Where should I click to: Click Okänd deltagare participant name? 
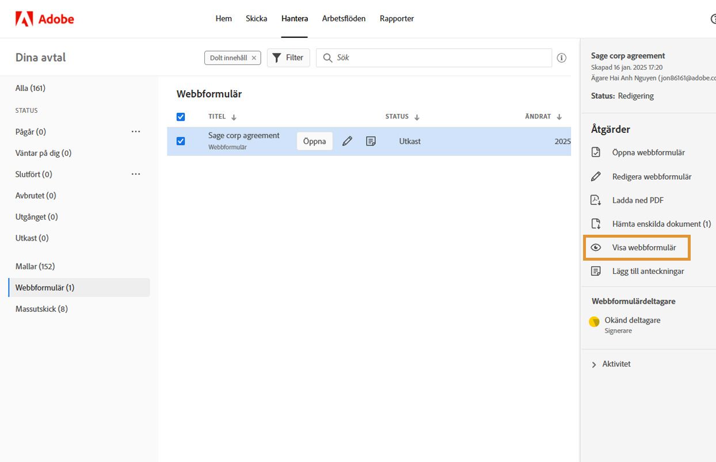633,320
